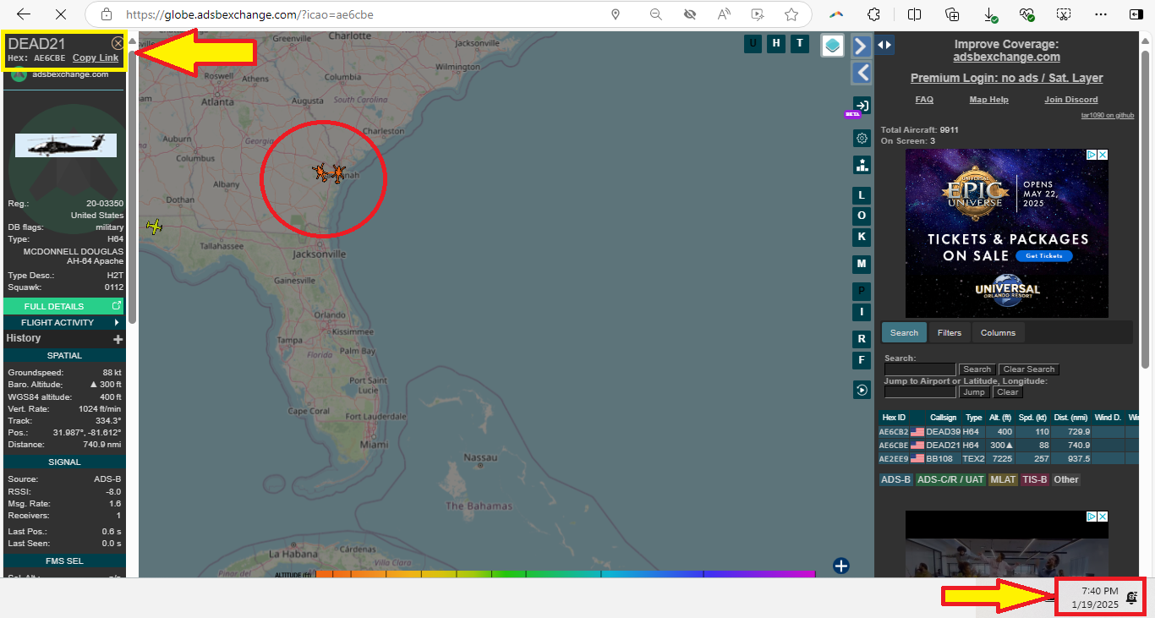Image resolution: width=1155 pixels, height=618 pixels.
Task: Open Windows notification bell in system tray
Action: [x=1132, y=598]
